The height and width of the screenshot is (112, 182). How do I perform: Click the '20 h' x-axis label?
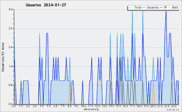tap(153, 106)
